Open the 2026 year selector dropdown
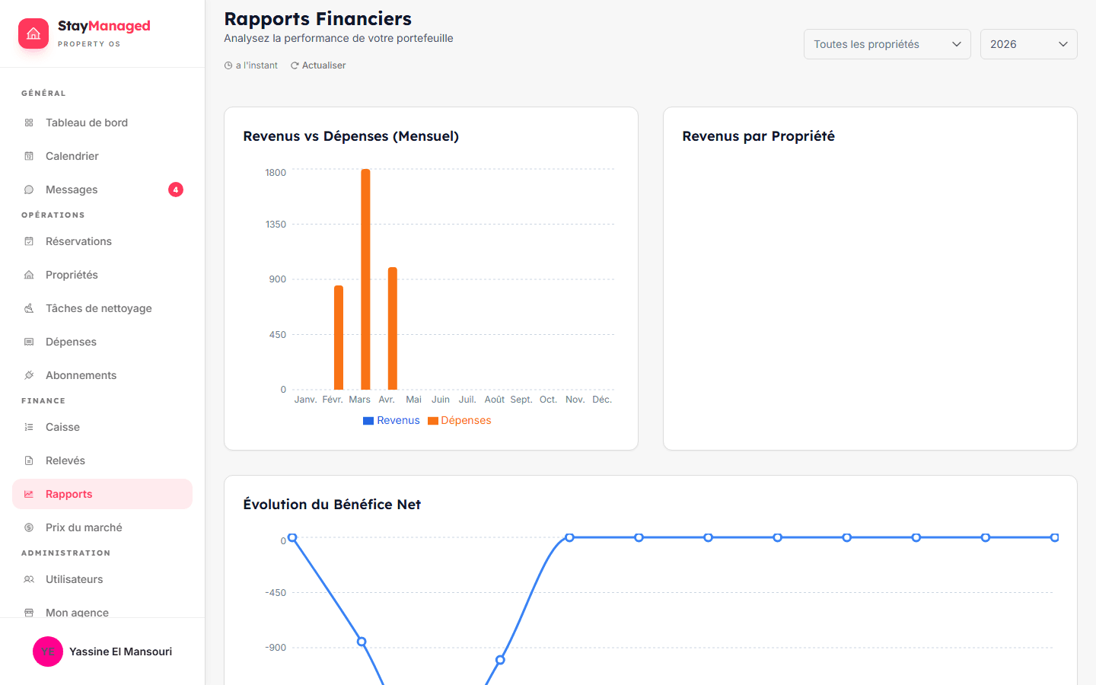The image size is (1096, 685). tap(1028, 43)
